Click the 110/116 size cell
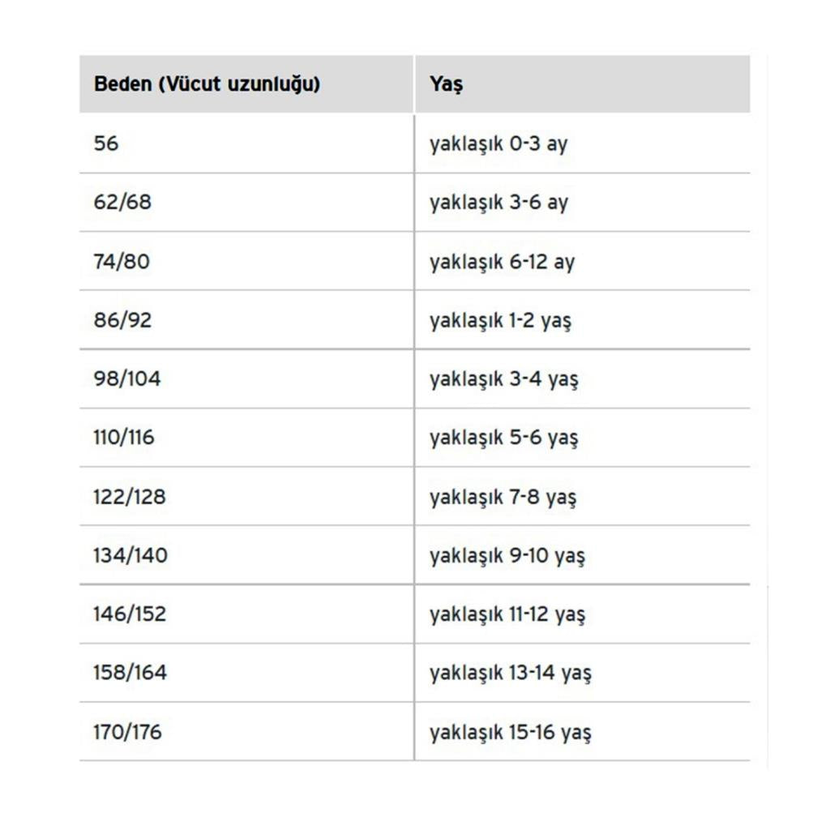The height and width of the screenshot is (830, 830). (x=123, y=438)
